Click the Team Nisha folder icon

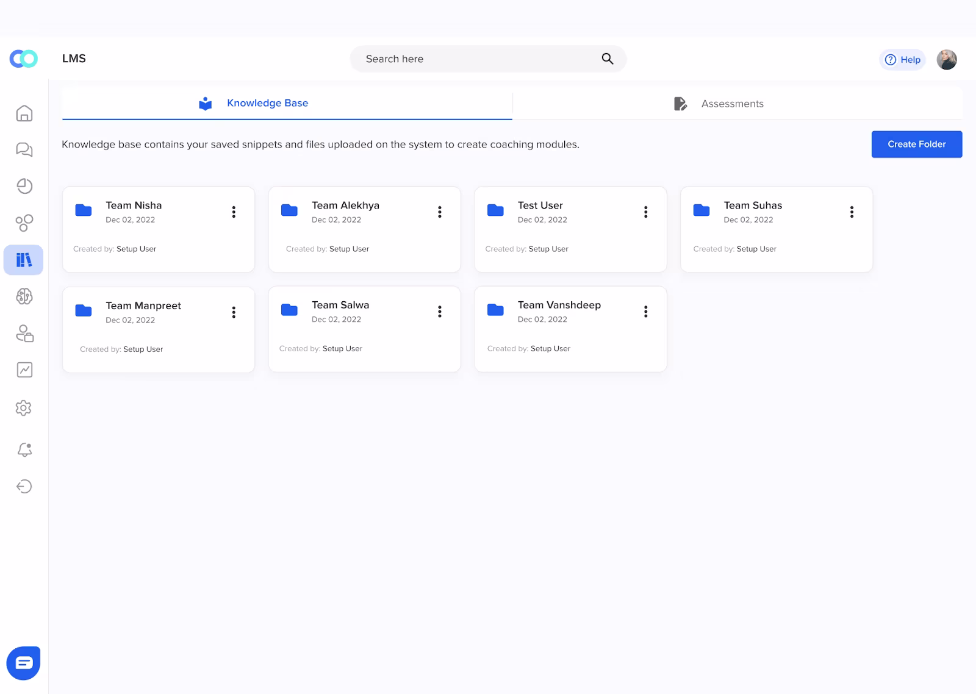pyautogui.click(x=84, y=210)
